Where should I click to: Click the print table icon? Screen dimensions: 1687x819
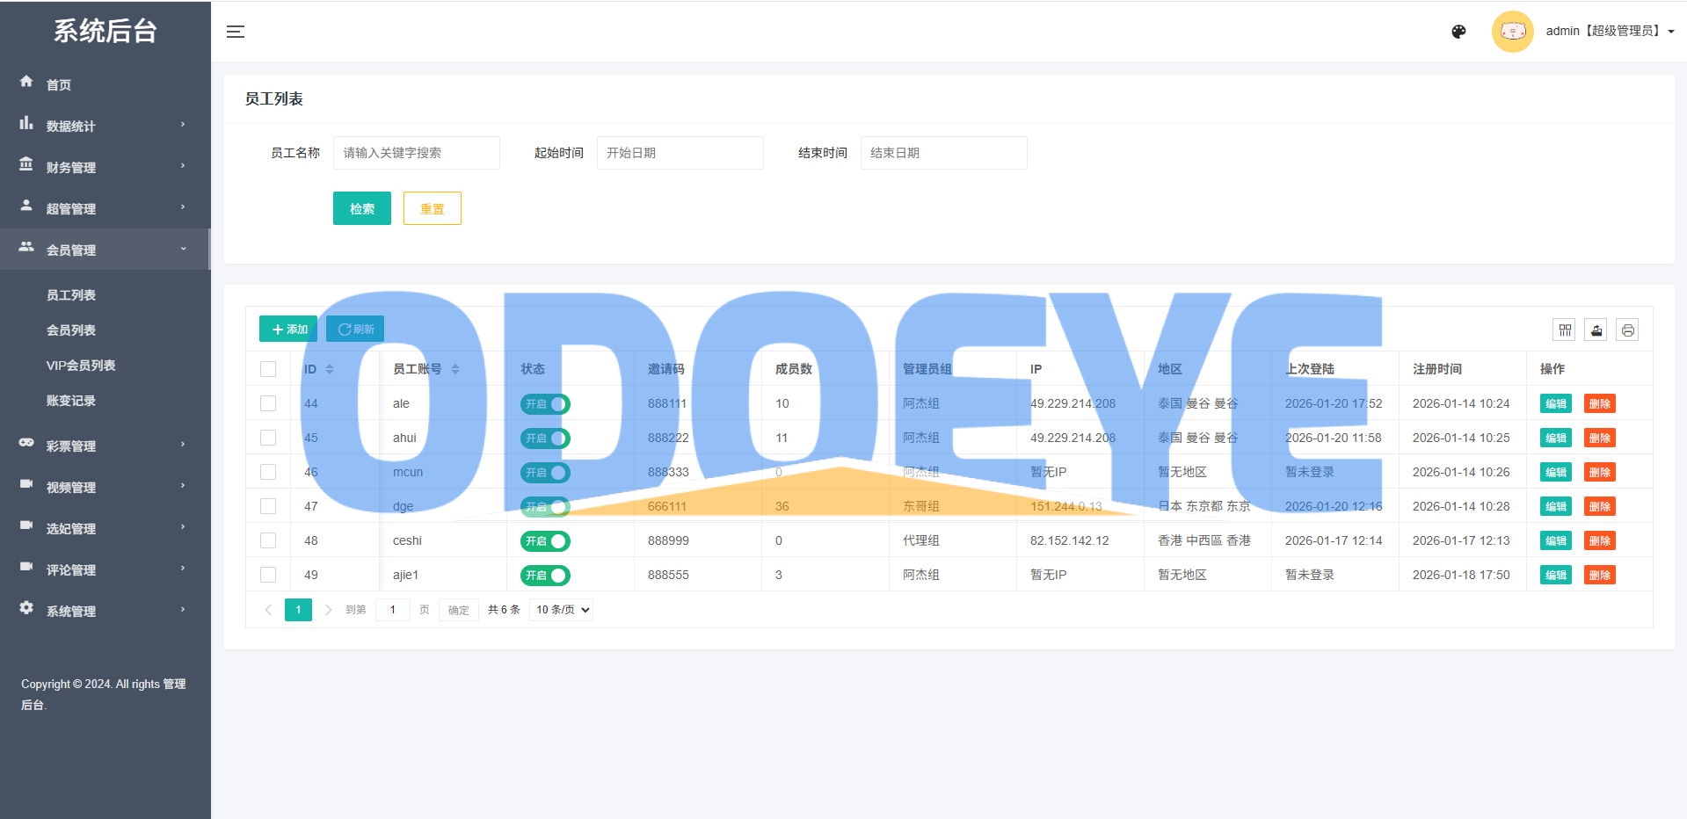[1627, 330]
